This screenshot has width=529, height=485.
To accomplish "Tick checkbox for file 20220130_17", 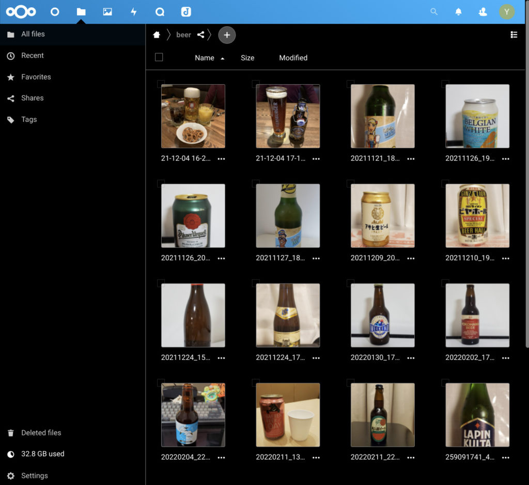I will [x=351, y=283].
